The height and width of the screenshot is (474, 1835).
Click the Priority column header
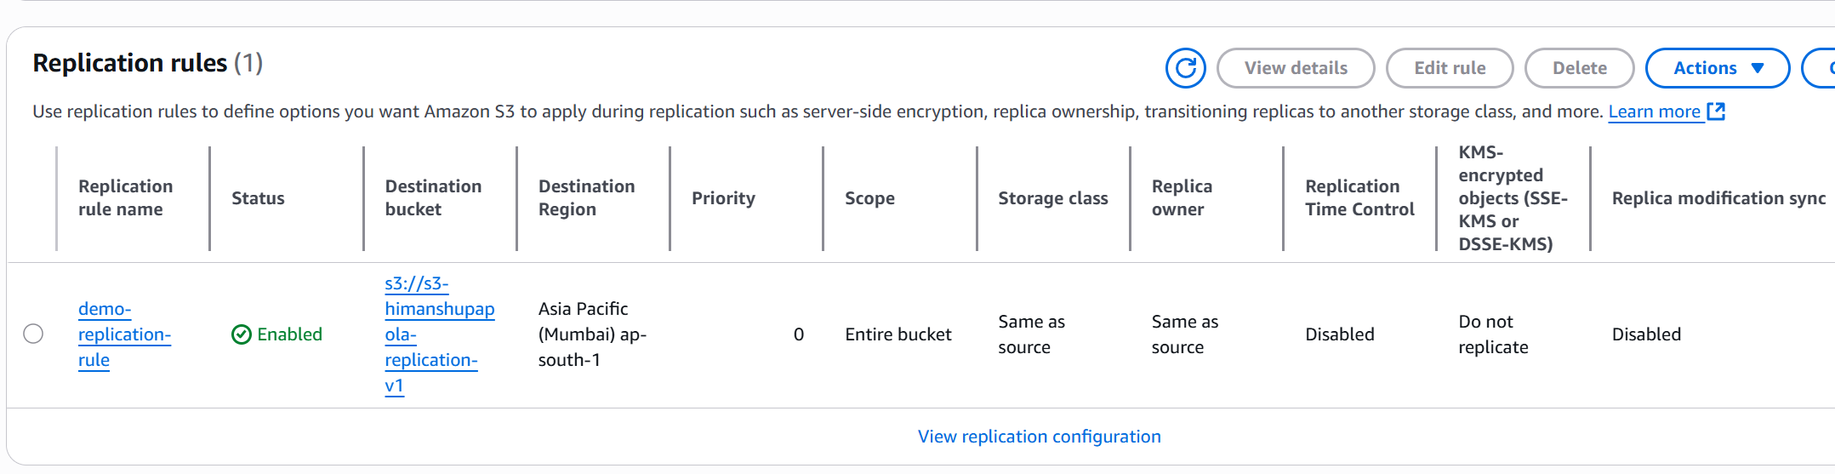pos(723,198)
